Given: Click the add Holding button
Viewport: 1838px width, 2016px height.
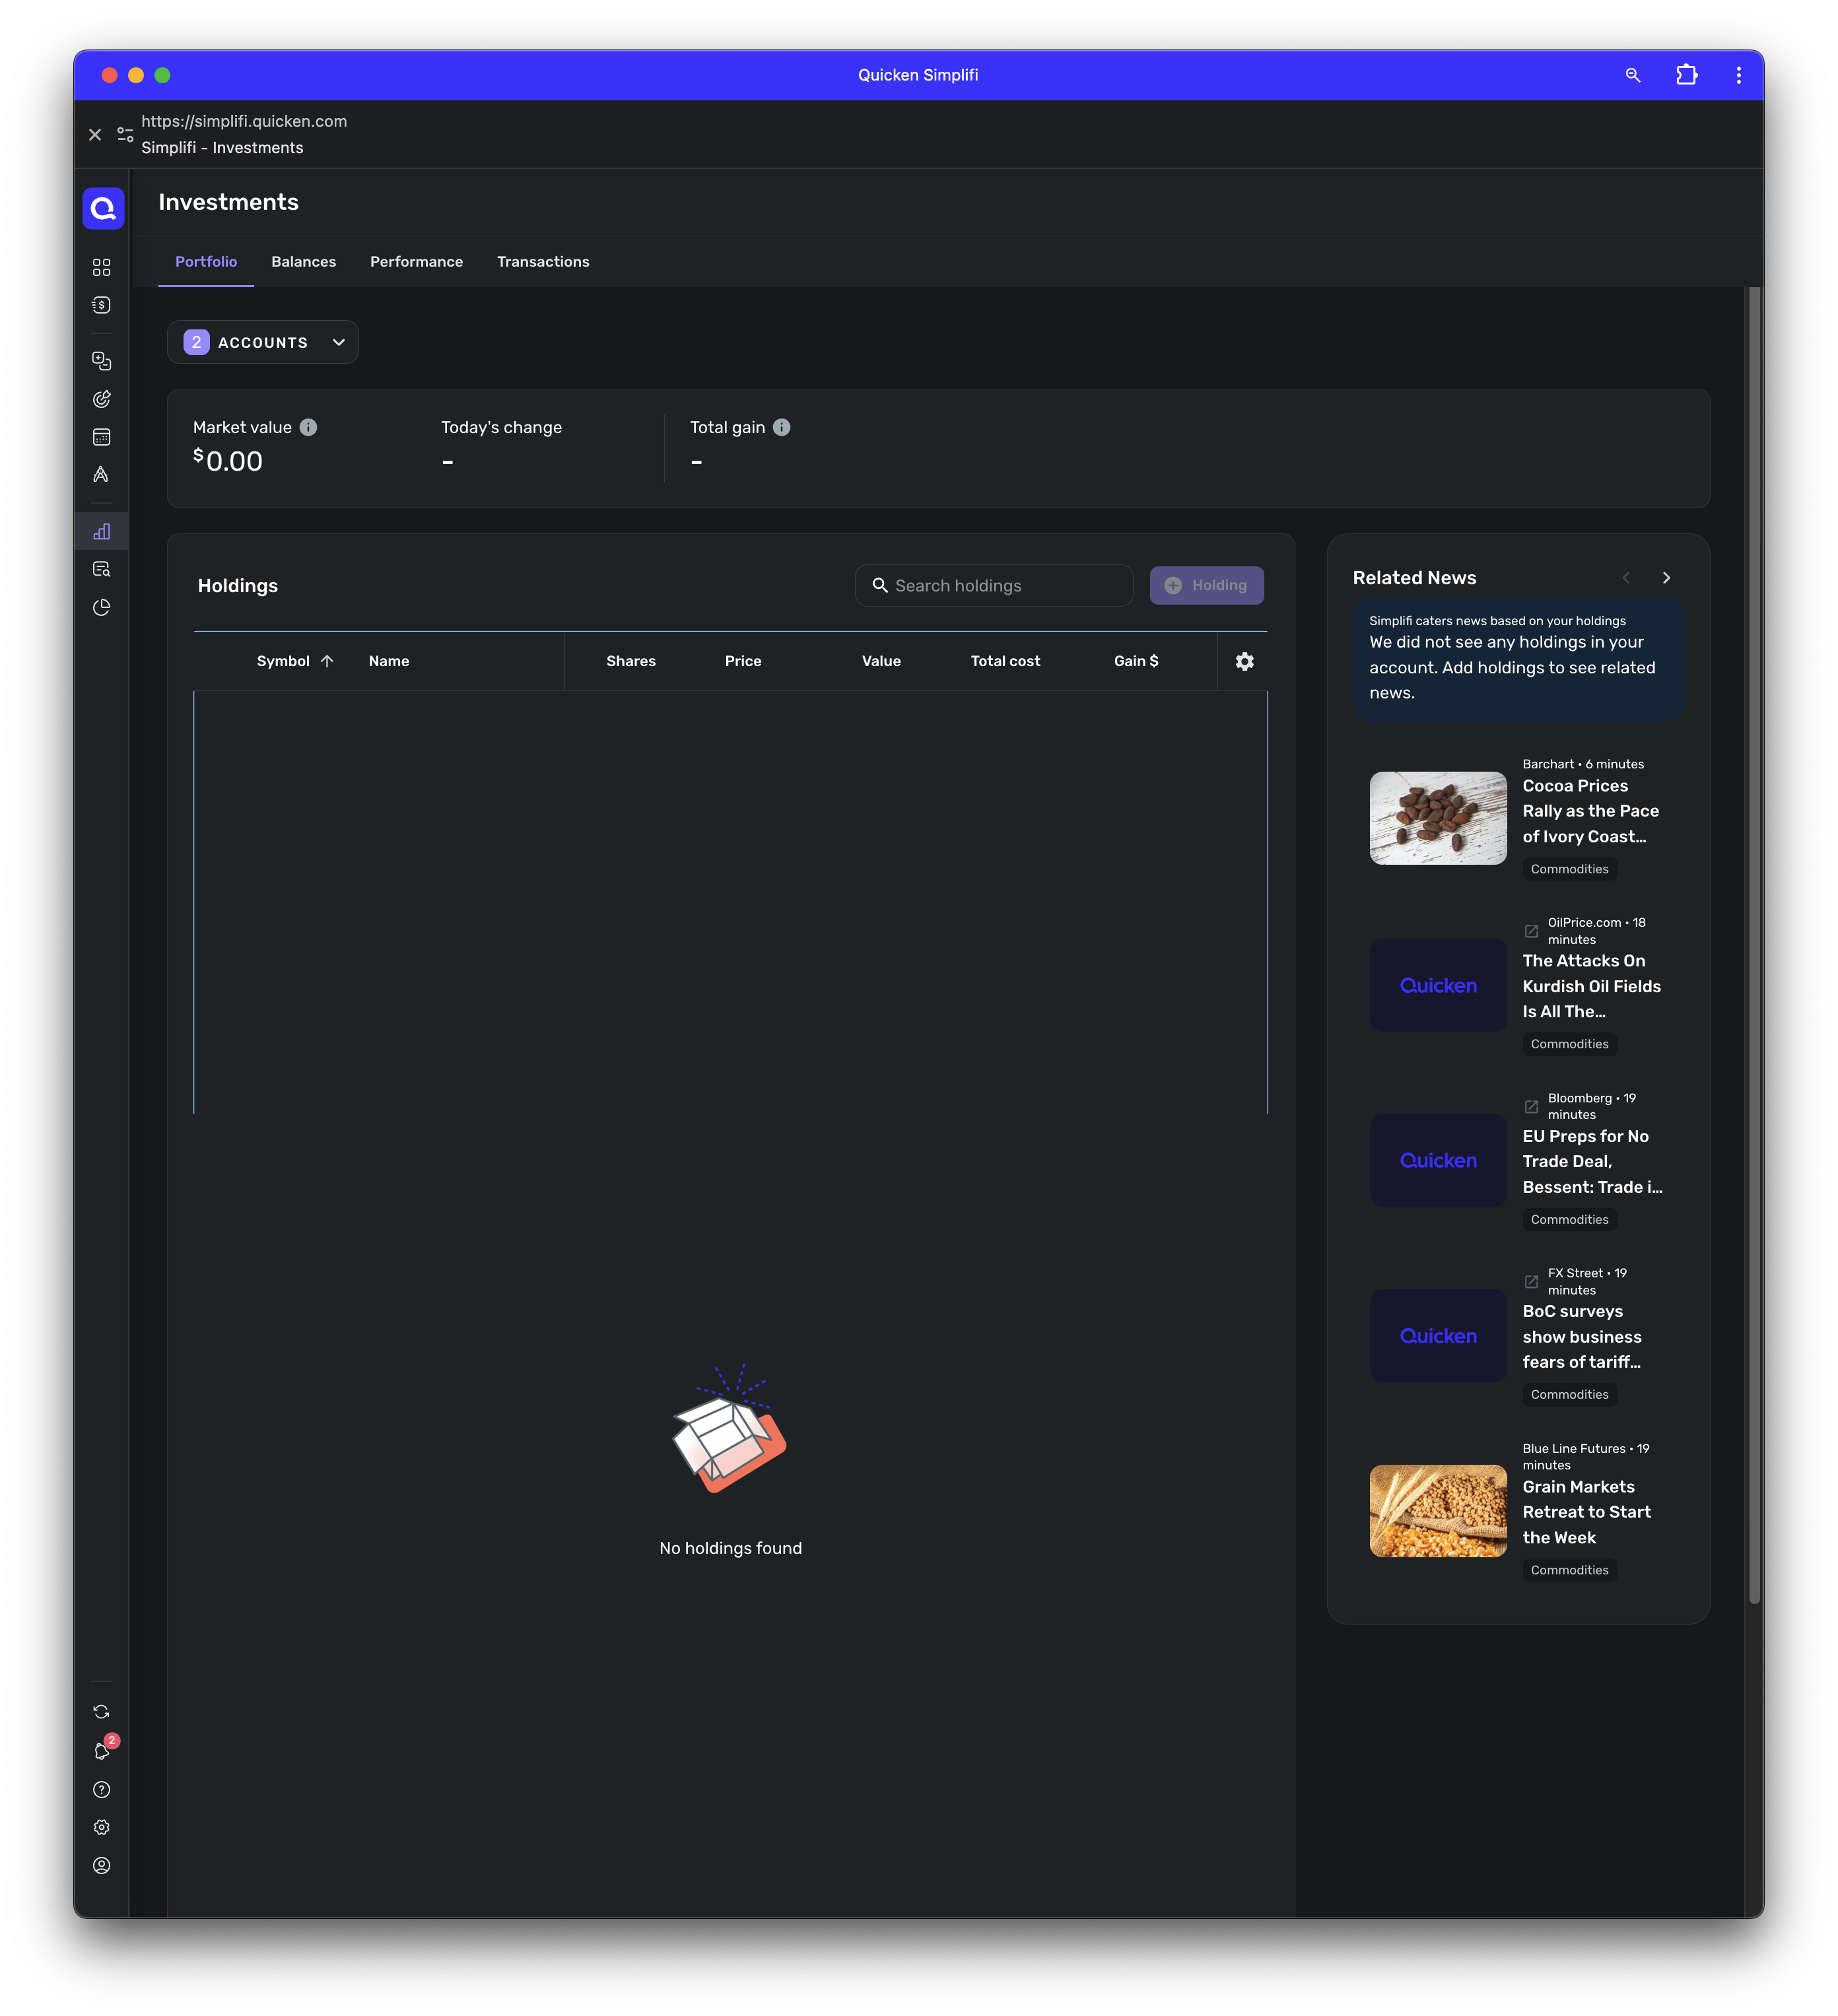Looking at the screenshot, I should click(1206, 586).
